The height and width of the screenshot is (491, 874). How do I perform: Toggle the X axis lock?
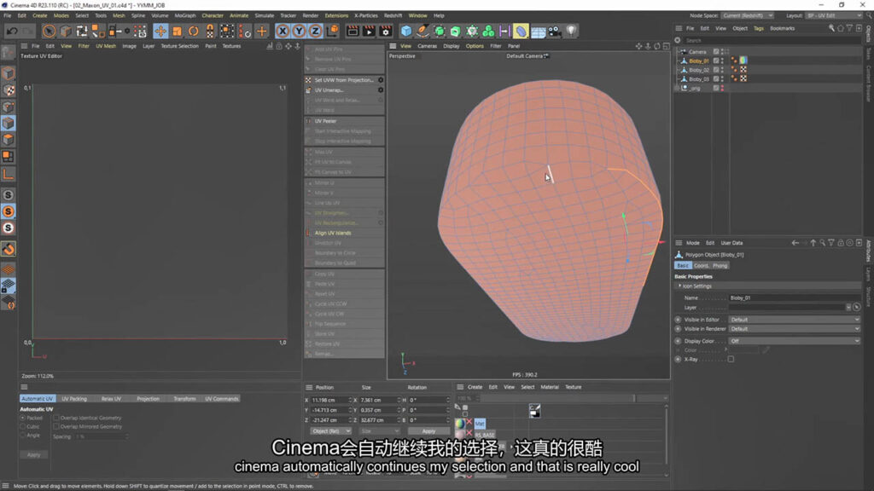(283, 32)
